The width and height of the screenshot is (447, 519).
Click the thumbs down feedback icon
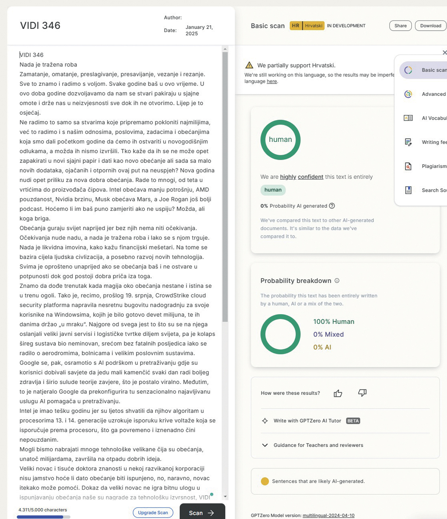(x=362, y=393)
